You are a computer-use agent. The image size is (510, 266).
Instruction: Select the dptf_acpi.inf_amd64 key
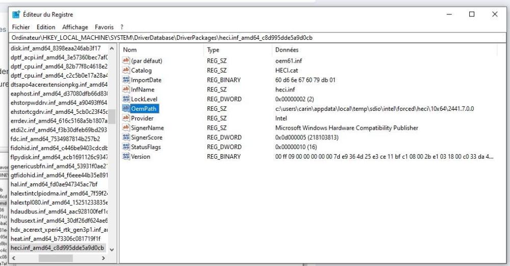pyautogui.click(x=59, y=57)
